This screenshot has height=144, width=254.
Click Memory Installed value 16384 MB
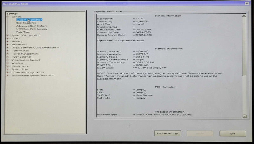tap(142, 51)
